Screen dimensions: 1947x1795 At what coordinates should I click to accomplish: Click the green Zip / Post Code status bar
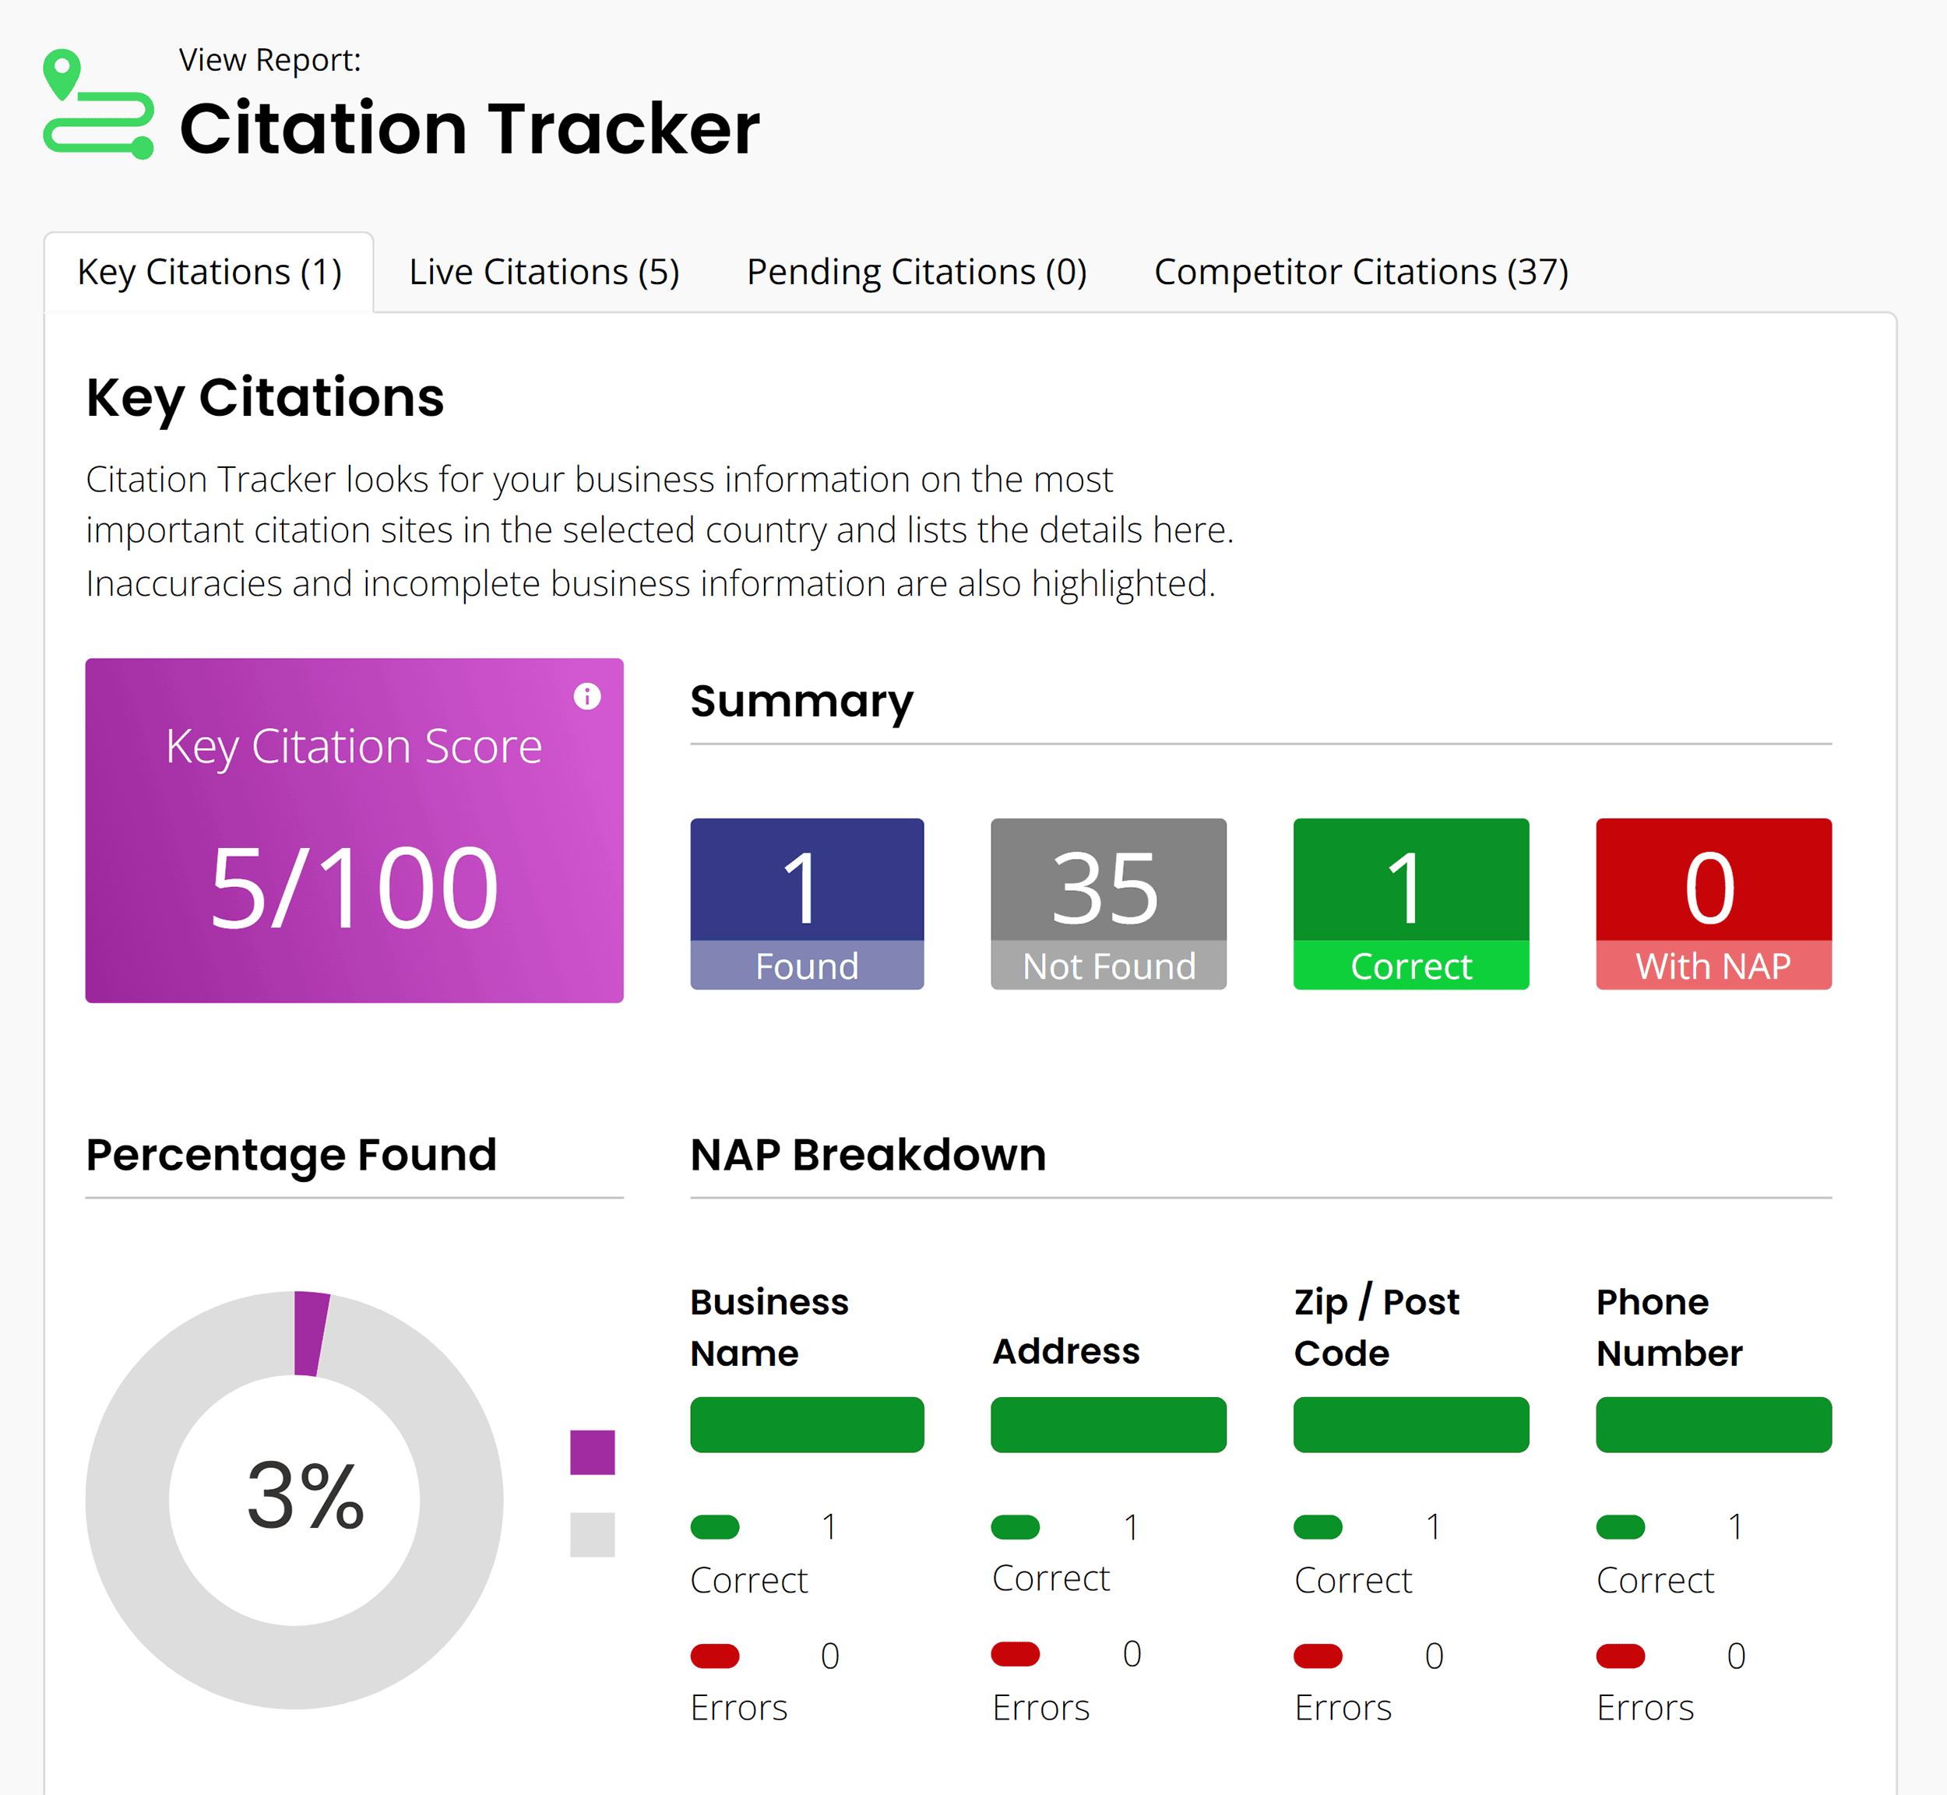[1410, 1425]
